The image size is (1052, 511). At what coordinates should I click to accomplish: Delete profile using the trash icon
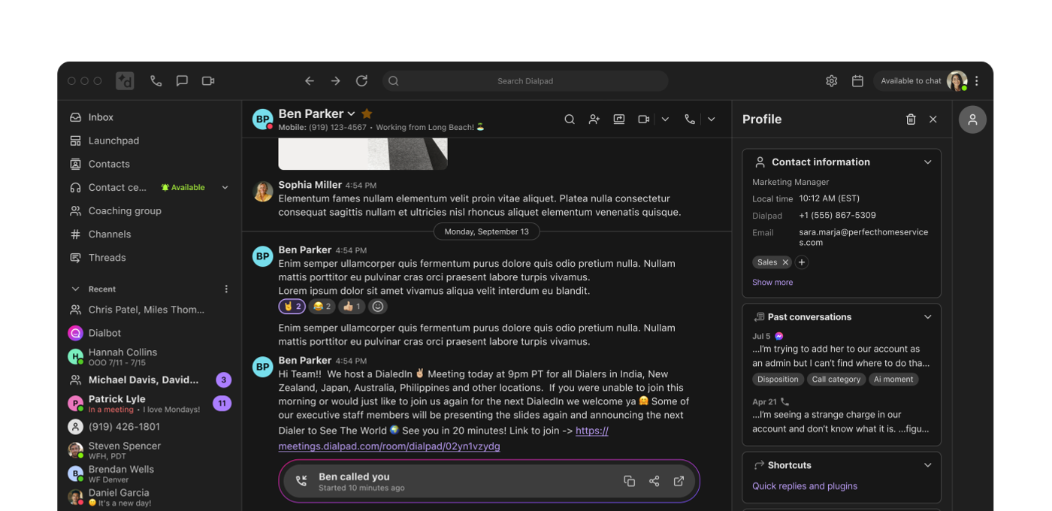click(x=911, y=119)
